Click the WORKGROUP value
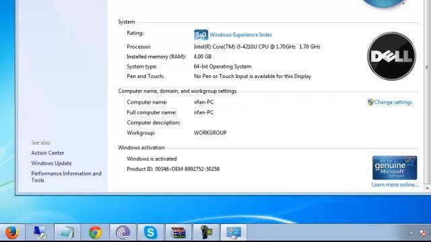Screen dimensions: 431x242 [210, 133]
